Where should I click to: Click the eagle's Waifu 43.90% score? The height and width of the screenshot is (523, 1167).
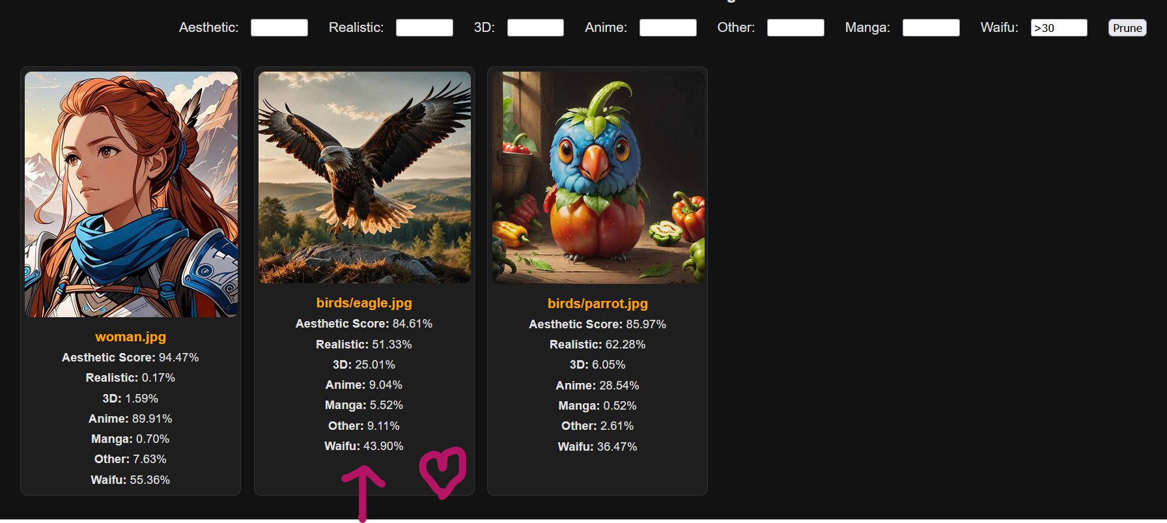(364, 446)
